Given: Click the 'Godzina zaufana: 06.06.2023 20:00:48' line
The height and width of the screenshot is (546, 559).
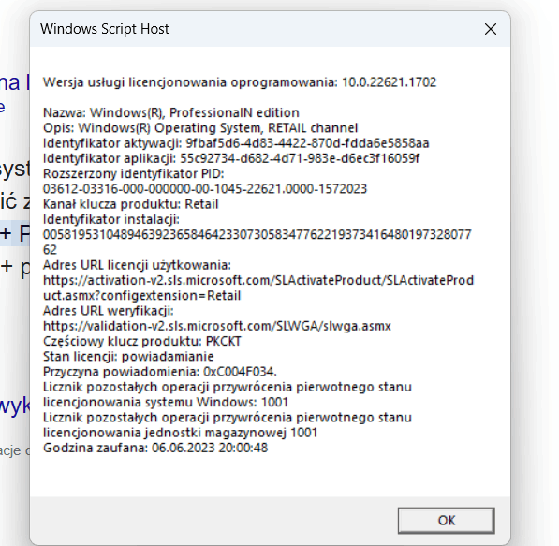Looking at the screenshot, I should pyautogui.click(x=155, y=448).
